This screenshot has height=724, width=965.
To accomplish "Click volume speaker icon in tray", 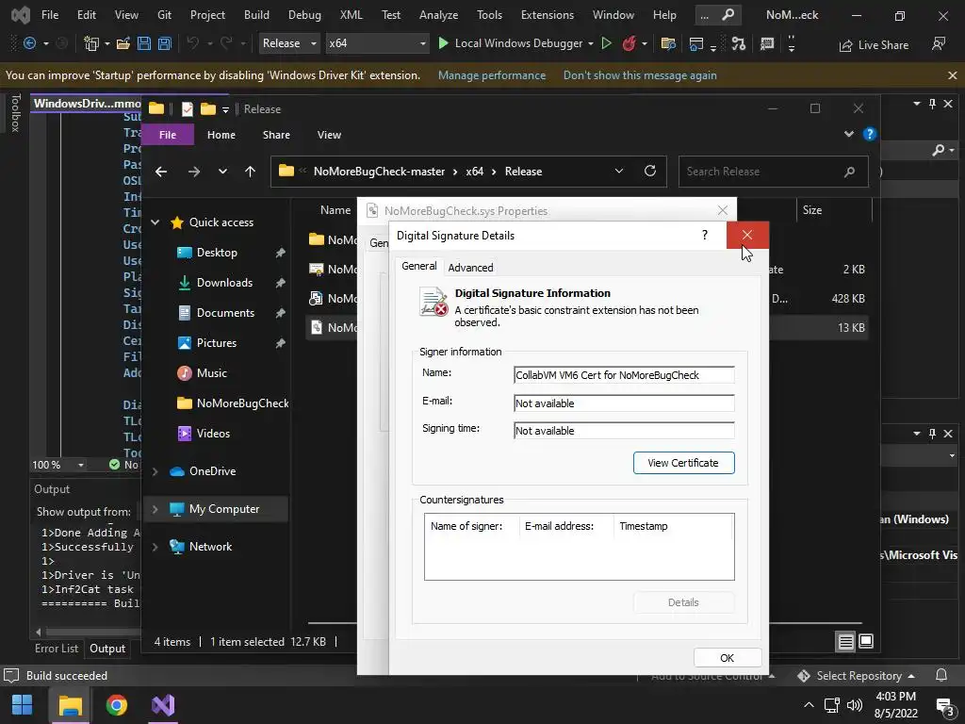I will [x=854, y=705].
